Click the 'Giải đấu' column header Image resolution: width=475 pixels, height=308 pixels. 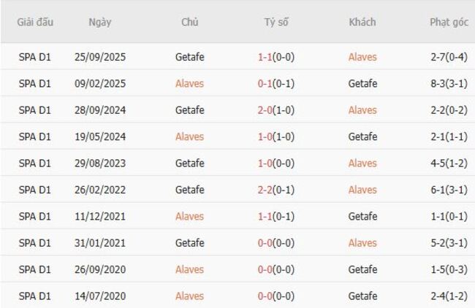[x=35, y=22]
